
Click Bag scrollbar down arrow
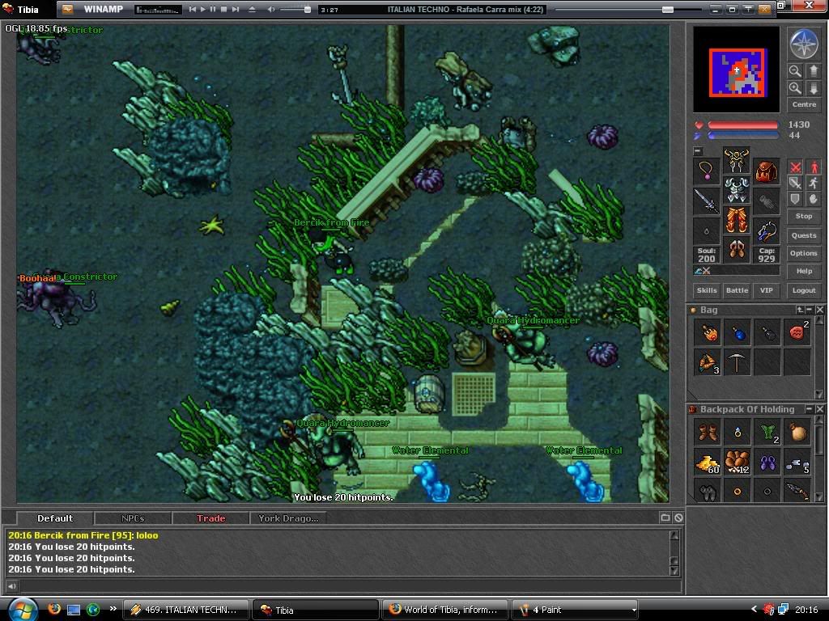819,394
